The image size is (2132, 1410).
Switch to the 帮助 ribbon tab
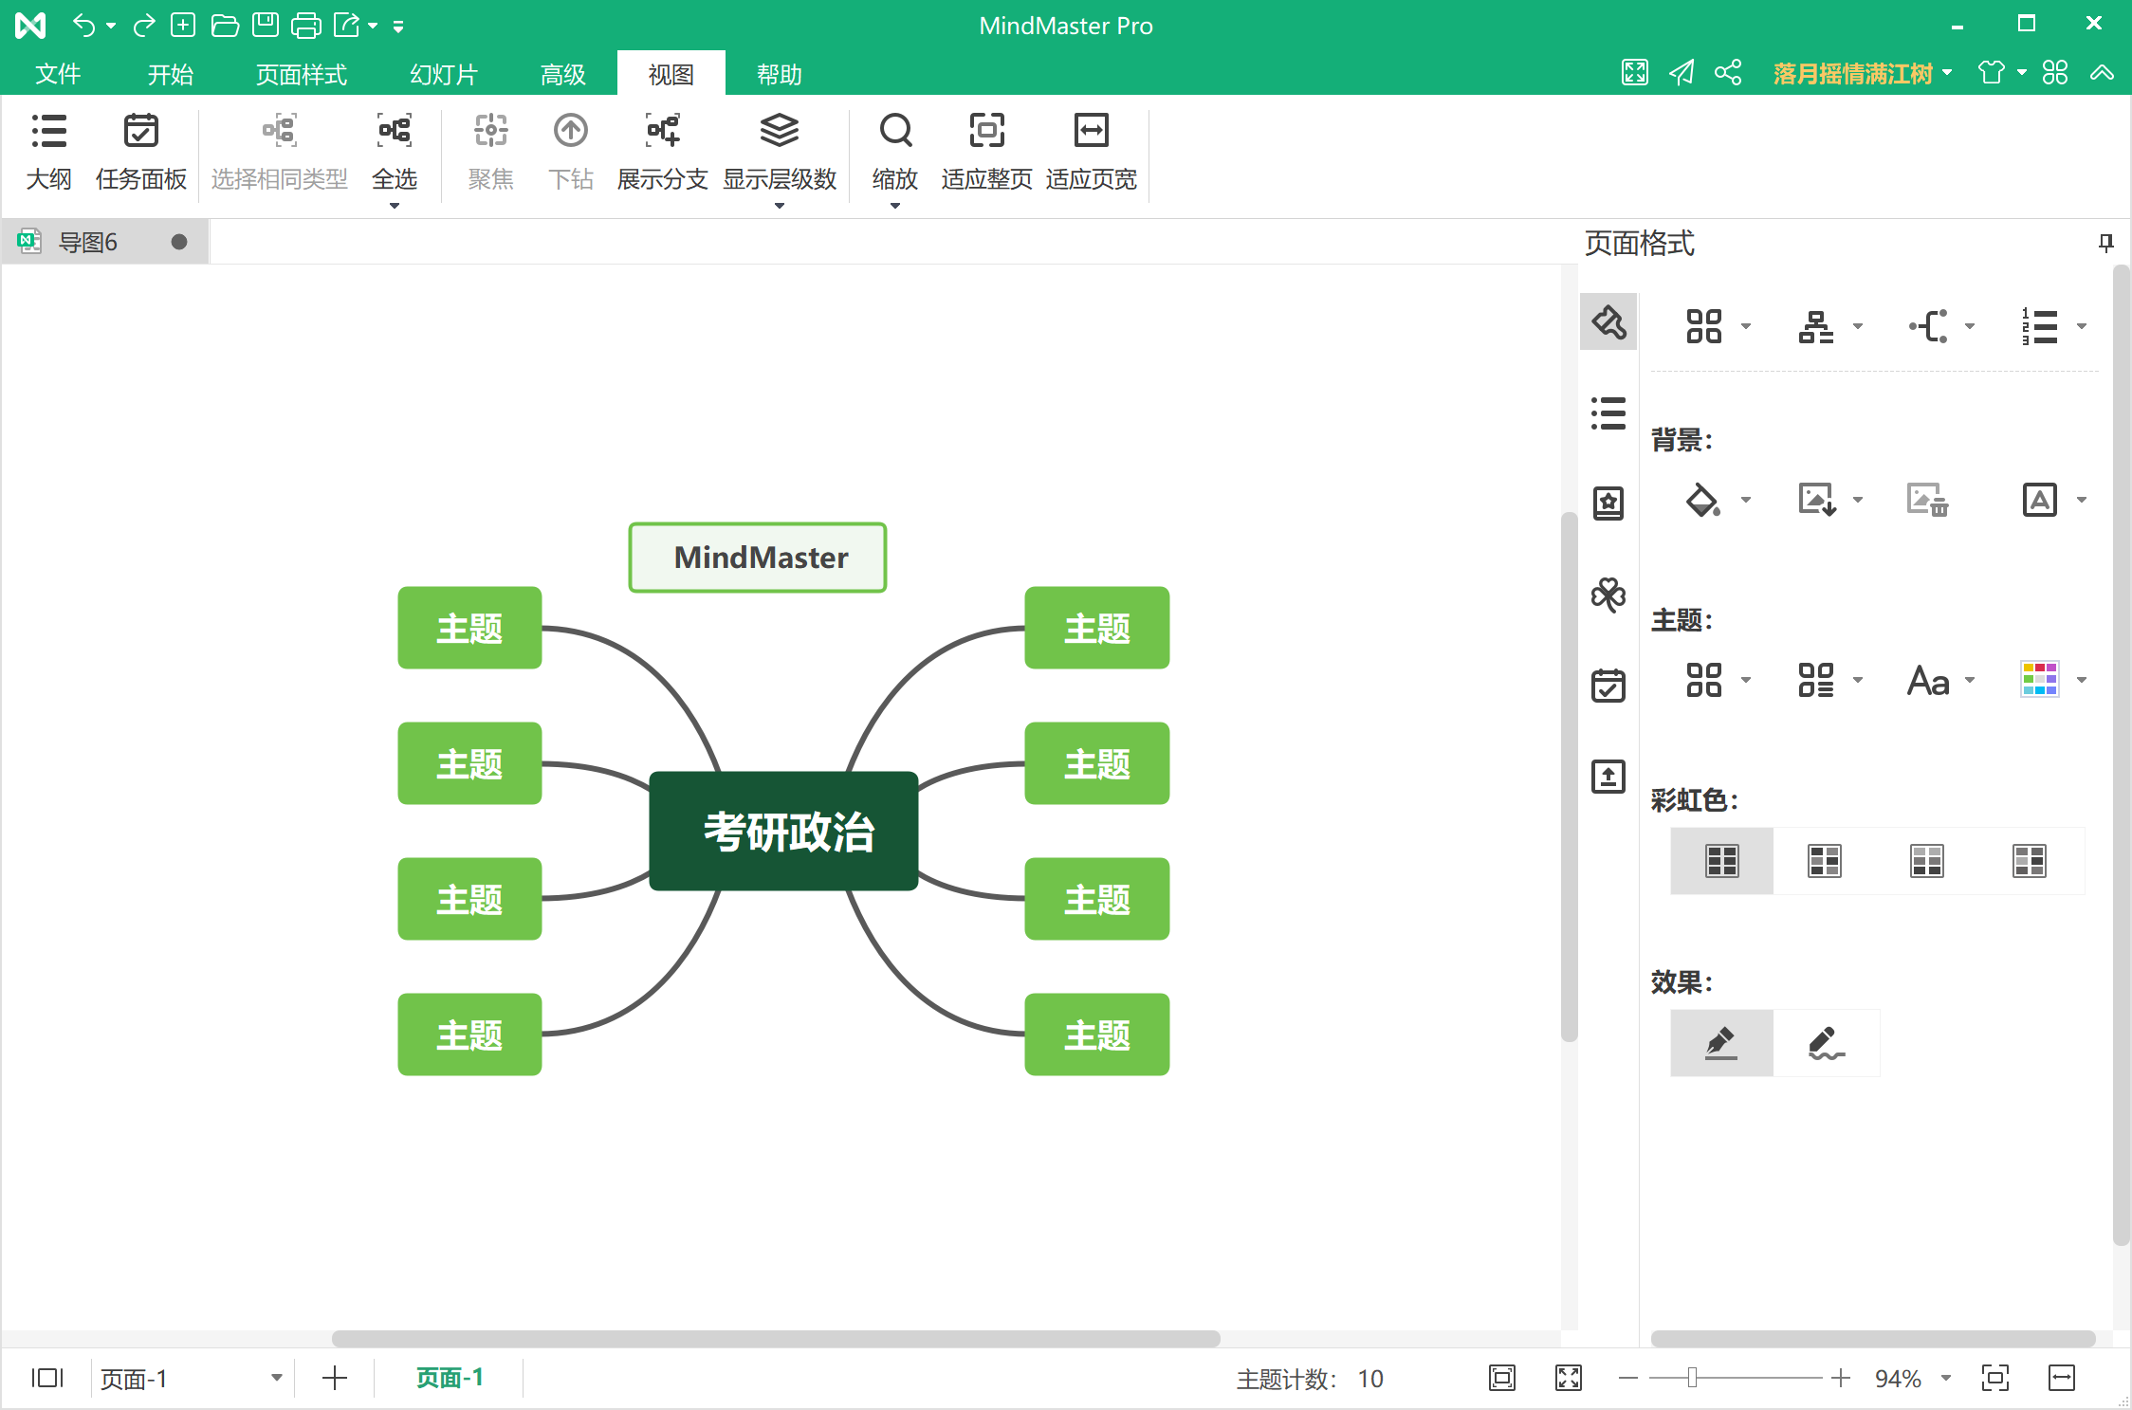pos(780,74)
